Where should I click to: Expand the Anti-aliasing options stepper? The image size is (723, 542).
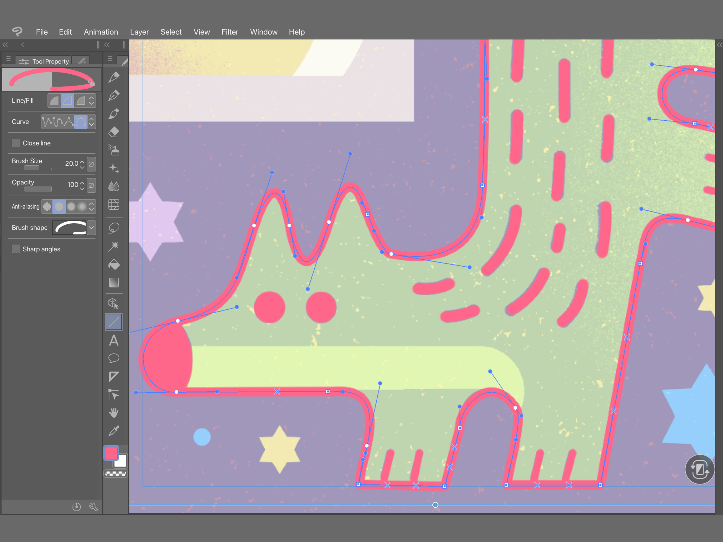tap(92, 206)
